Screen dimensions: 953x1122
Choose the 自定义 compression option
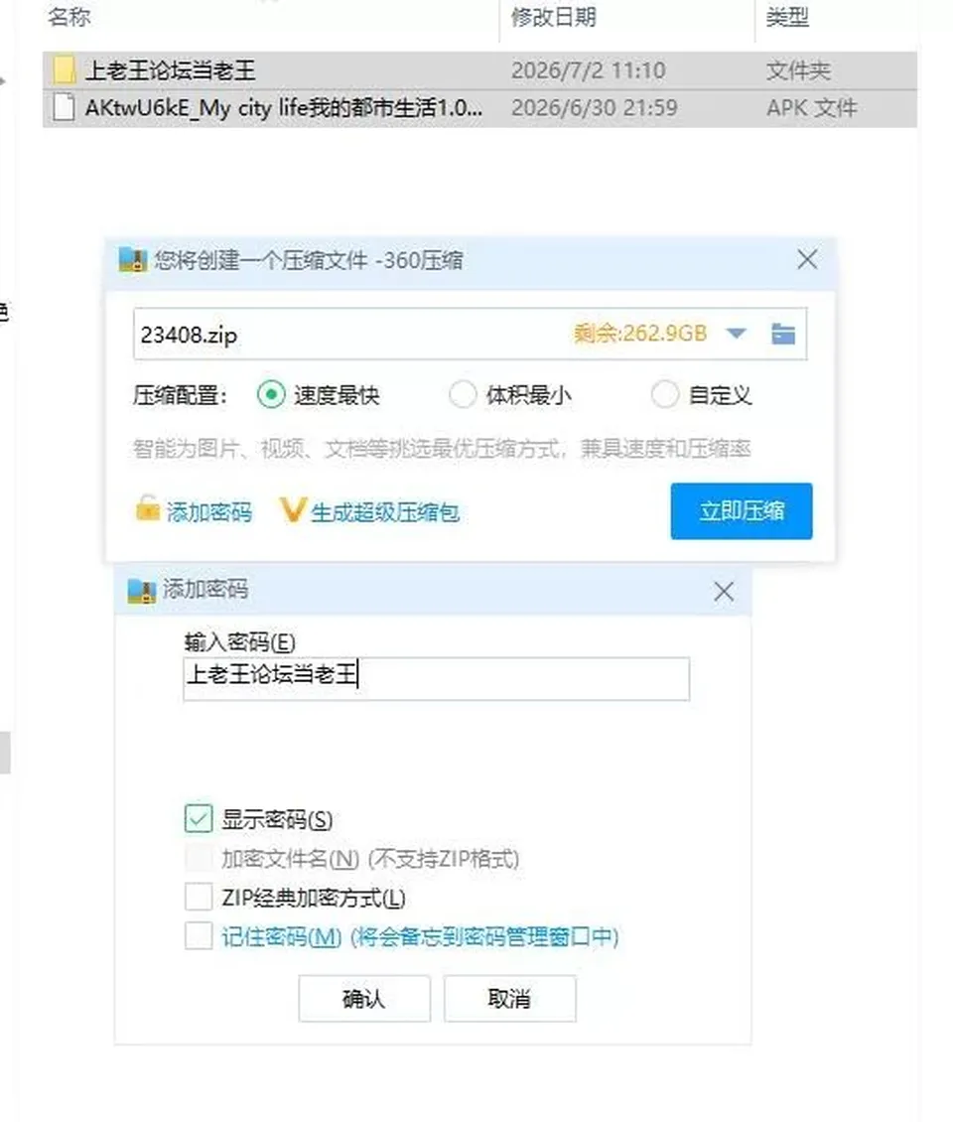click(x=665, y=394)
